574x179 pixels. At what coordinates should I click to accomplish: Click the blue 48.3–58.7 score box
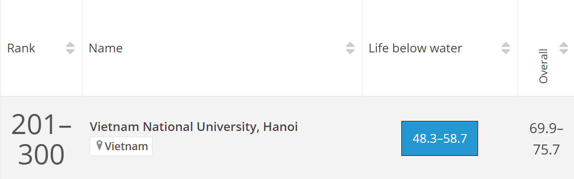(x=439, y=138)
